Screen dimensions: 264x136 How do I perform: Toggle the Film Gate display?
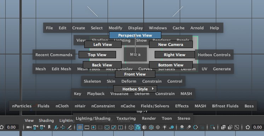coord(87,127)
